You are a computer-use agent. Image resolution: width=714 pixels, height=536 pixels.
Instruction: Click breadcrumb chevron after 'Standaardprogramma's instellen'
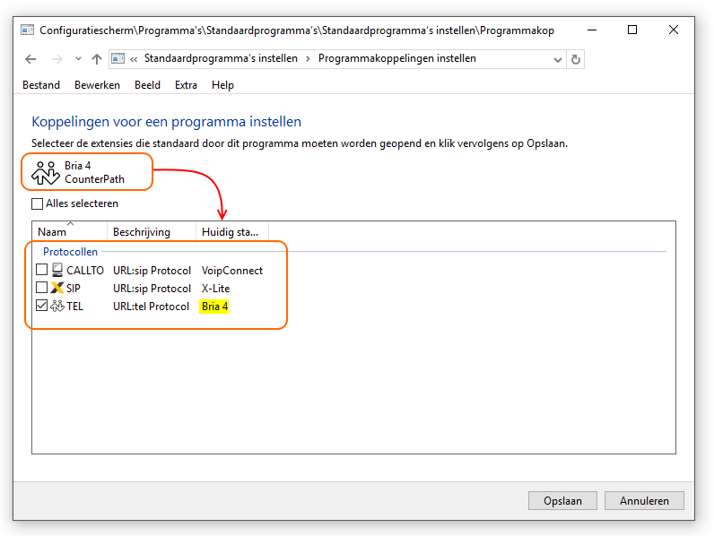tap(309, 59)
